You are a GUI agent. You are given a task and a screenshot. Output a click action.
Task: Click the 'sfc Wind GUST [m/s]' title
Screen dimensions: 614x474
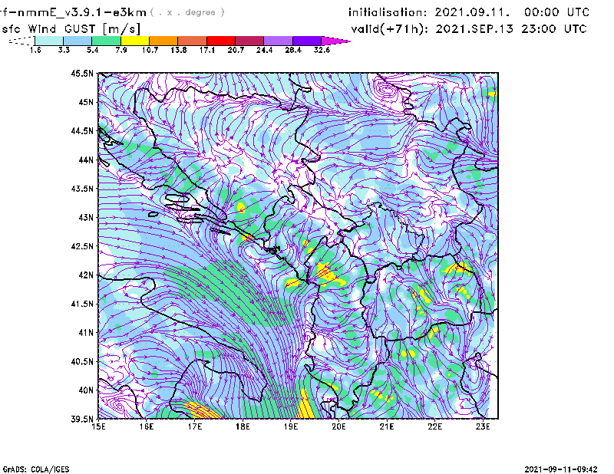[x=71, y=29]
